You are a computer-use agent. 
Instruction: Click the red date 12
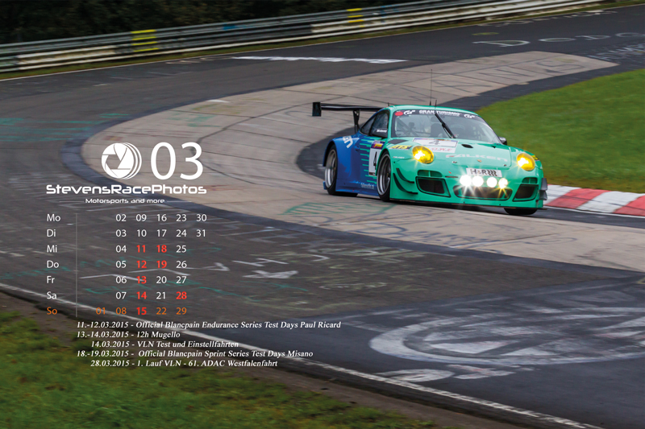click(141, 264)
